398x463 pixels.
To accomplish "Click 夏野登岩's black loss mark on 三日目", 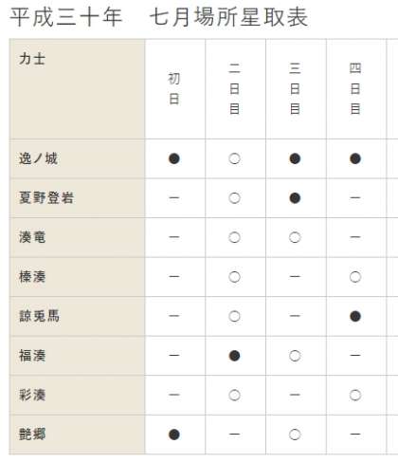I will 295,198.
